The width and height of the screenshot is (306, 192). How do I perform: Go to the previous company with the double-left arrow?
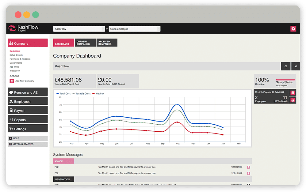285,66
